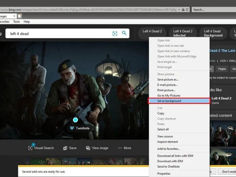Choose Download all links with IDM

(x=179, y=156)
